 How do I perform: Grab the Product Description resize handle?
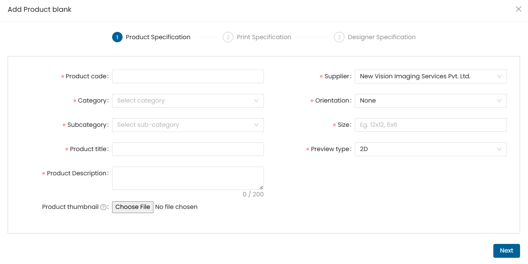point(261,187)
